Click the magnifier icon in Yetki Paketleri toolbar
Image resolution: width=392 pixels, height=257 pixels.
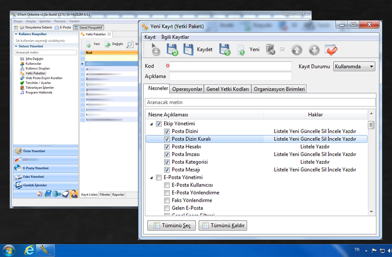coord(129,45)
